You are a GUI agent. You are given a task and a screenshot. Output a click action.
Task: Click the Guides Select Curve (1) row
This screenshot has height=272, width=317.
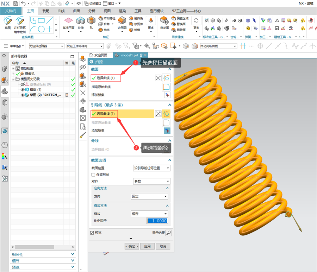tap(122, 114)
